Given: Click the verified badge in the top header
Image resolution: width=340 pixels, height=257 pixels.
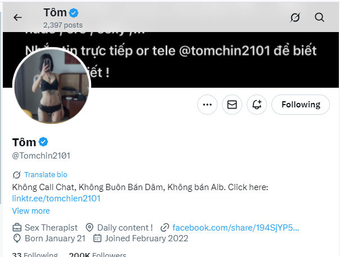Looking at the screenshot, I should [x=73, y=12].
